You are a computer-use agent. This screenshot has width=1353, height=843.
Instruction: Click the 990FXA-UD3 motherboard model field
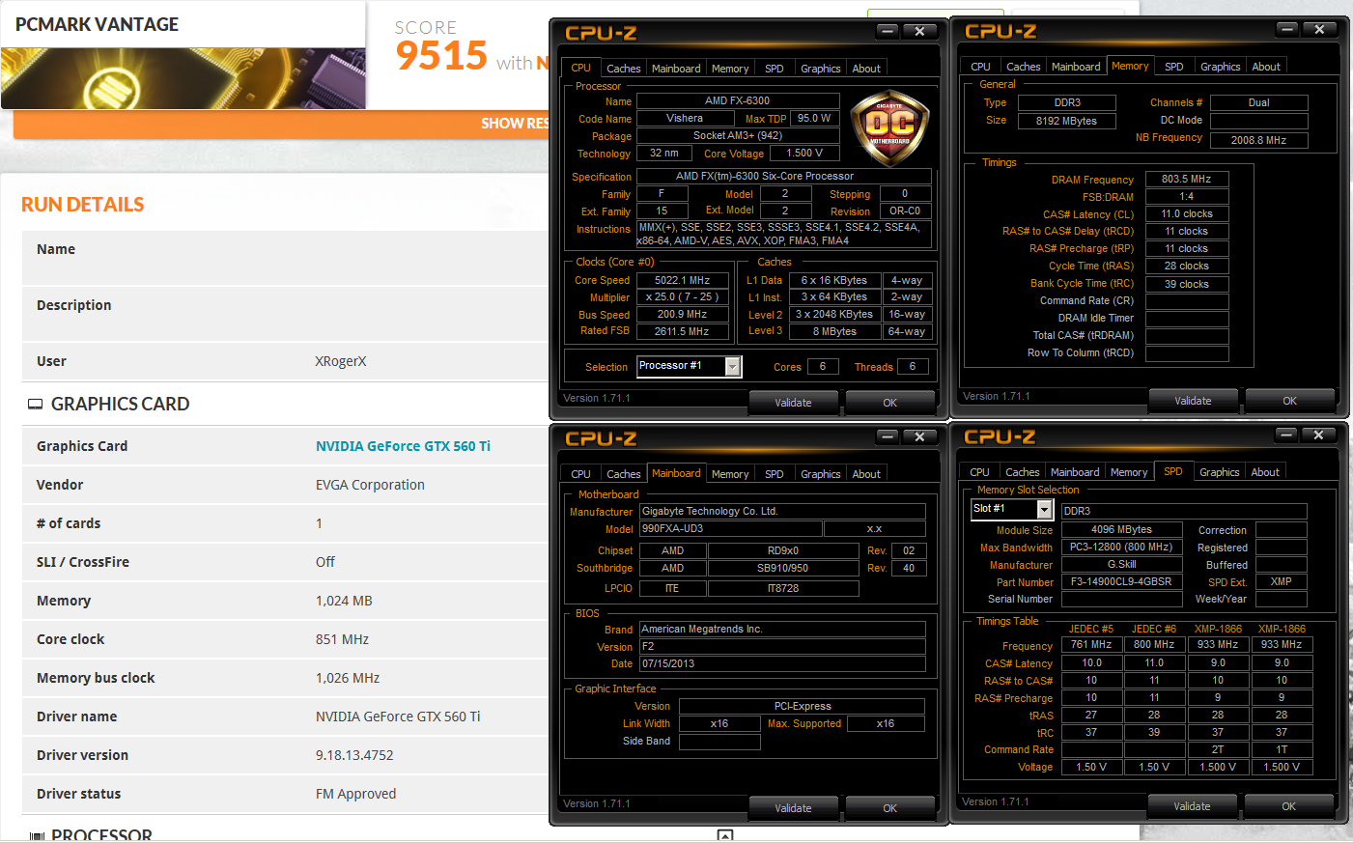click(731, 528)
